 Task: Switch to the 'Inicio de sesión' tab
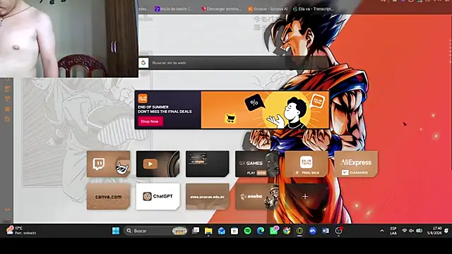pyautogui.click(x=174, y=9)
